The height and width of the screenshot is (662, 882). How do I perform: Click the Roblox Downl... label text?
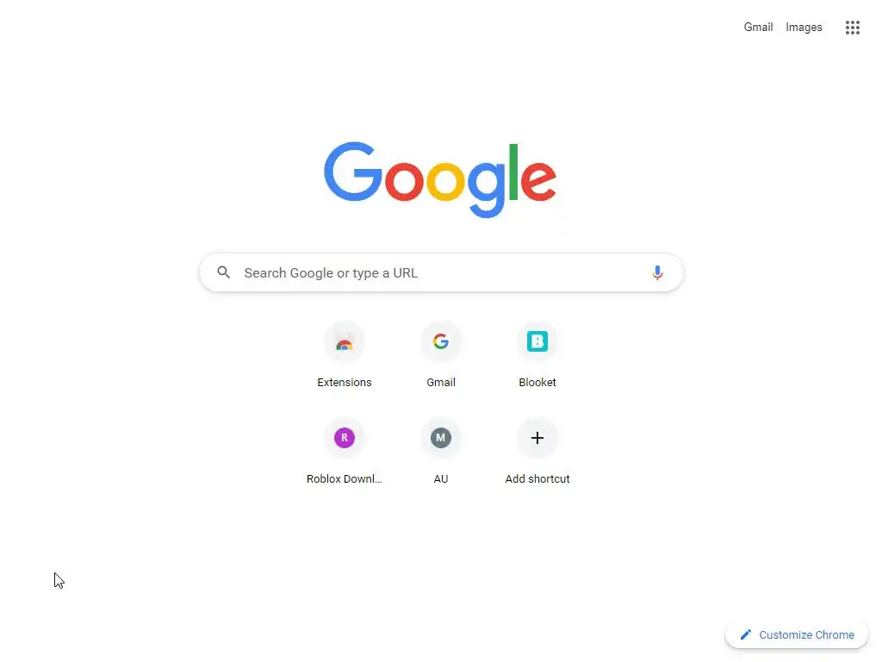pos(345,479)
